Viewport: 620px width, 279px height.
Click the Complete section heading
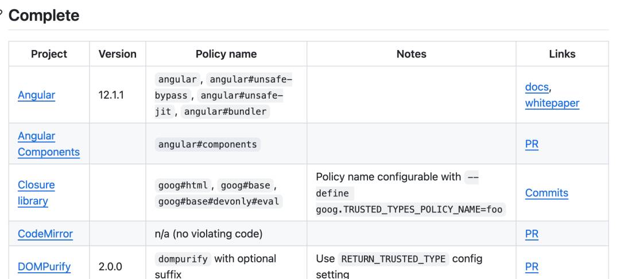(44, 16)
